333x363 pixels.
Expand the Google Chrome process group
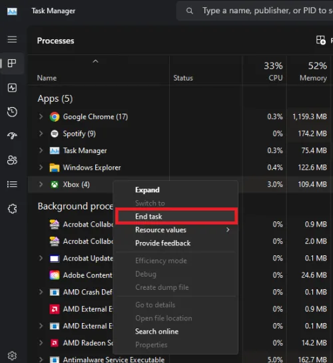tap(41, 116)
